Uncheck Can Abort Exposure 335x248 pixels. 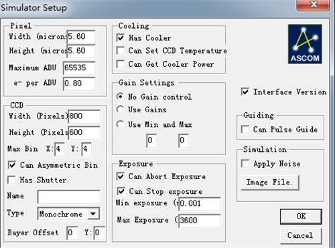pyautogui.click(x=121, y=176)
